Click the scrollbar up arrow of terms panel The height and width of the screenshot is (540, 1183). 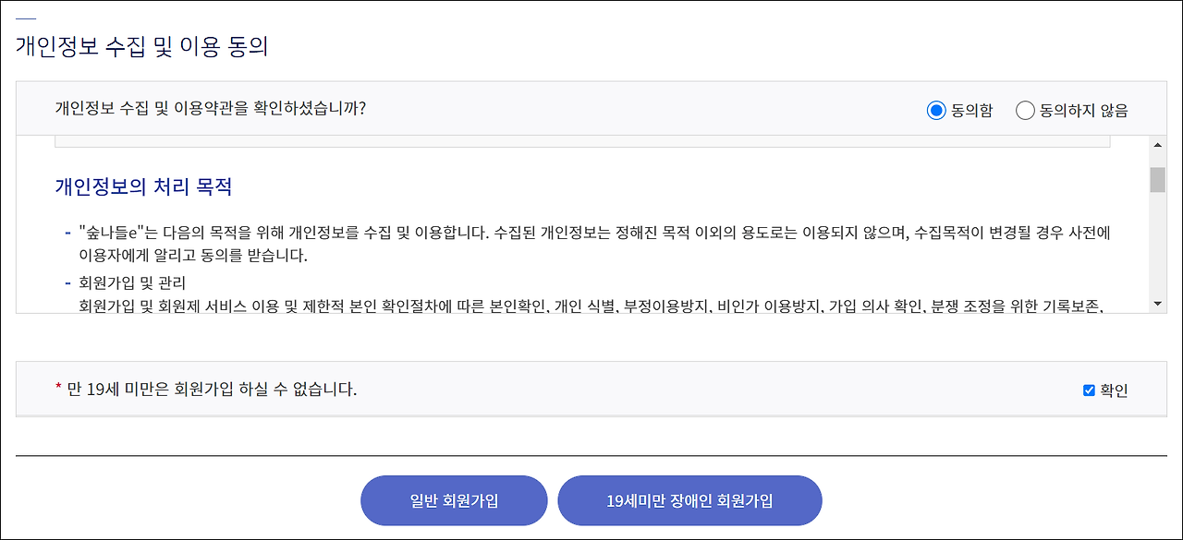1156,143
